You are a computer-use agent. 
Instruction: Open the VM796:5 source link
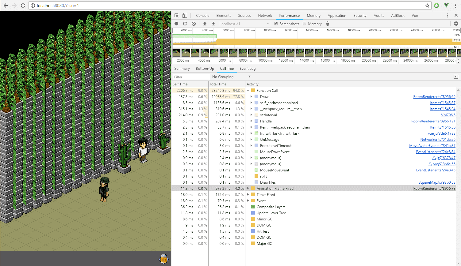pos(448,115)
